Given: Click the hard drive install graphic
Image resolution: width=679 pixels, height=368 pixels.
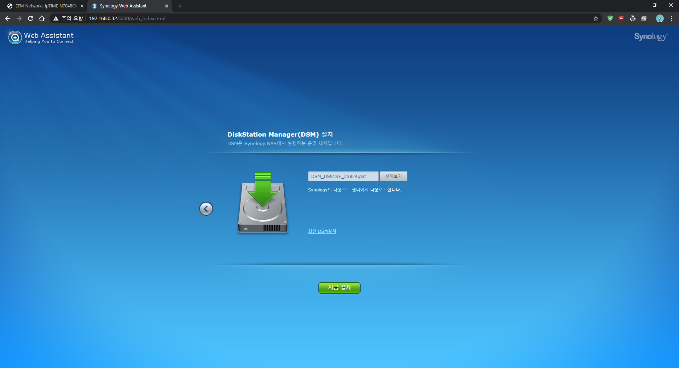Looking at the screenshot, I should click(263, 203).
